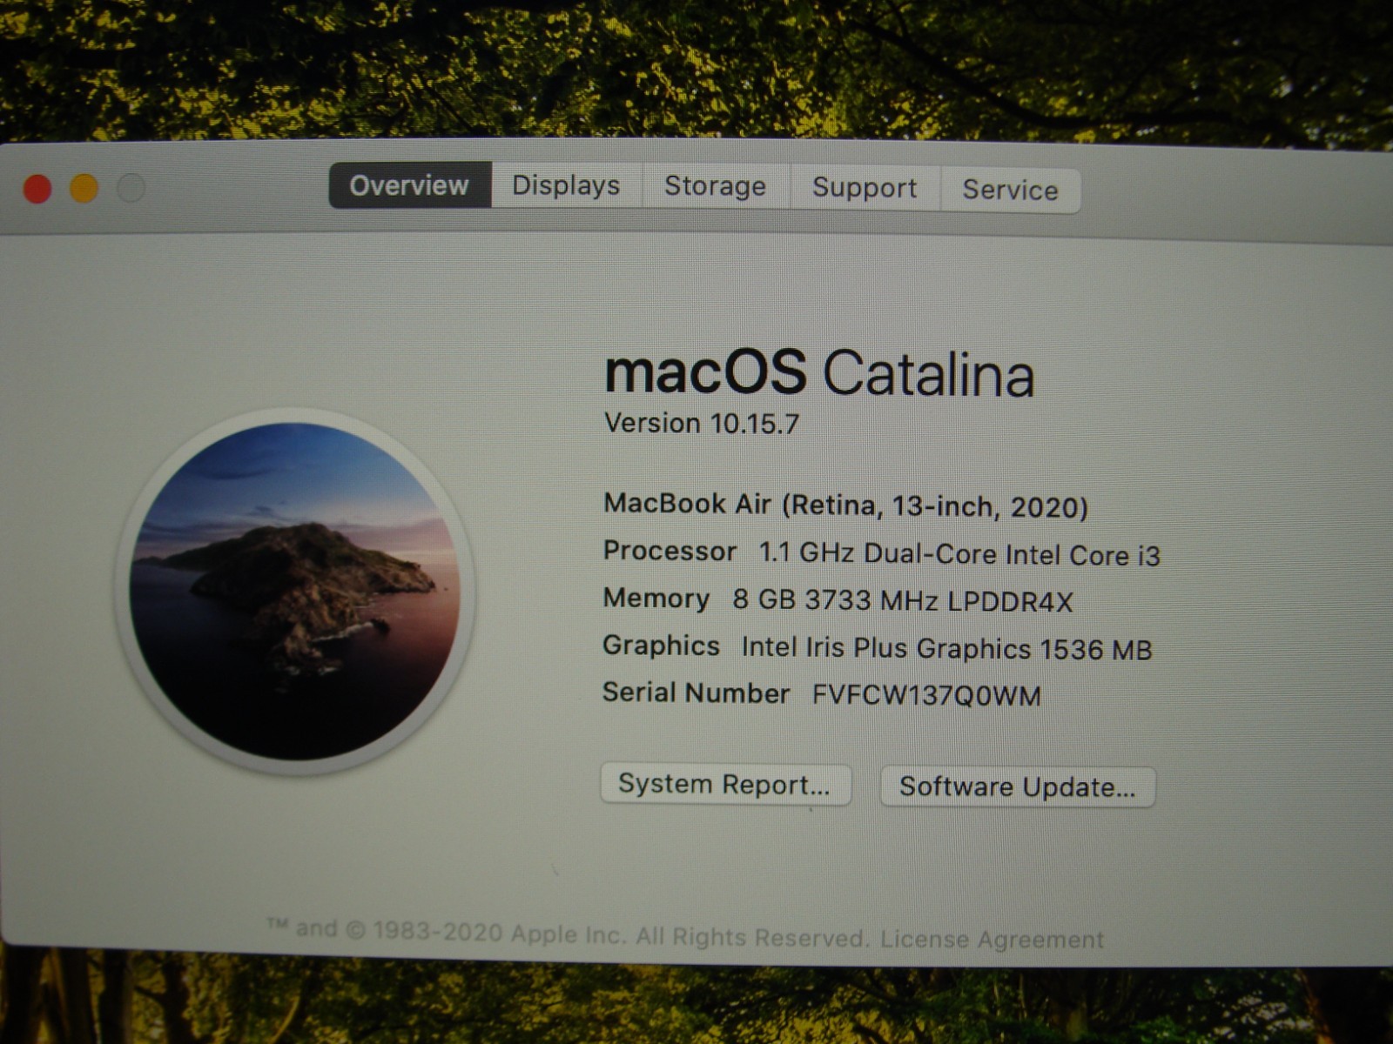1393x1044 pixels.
Task: Click the macOS Catalina island image
Action: (x=294, y=591)
